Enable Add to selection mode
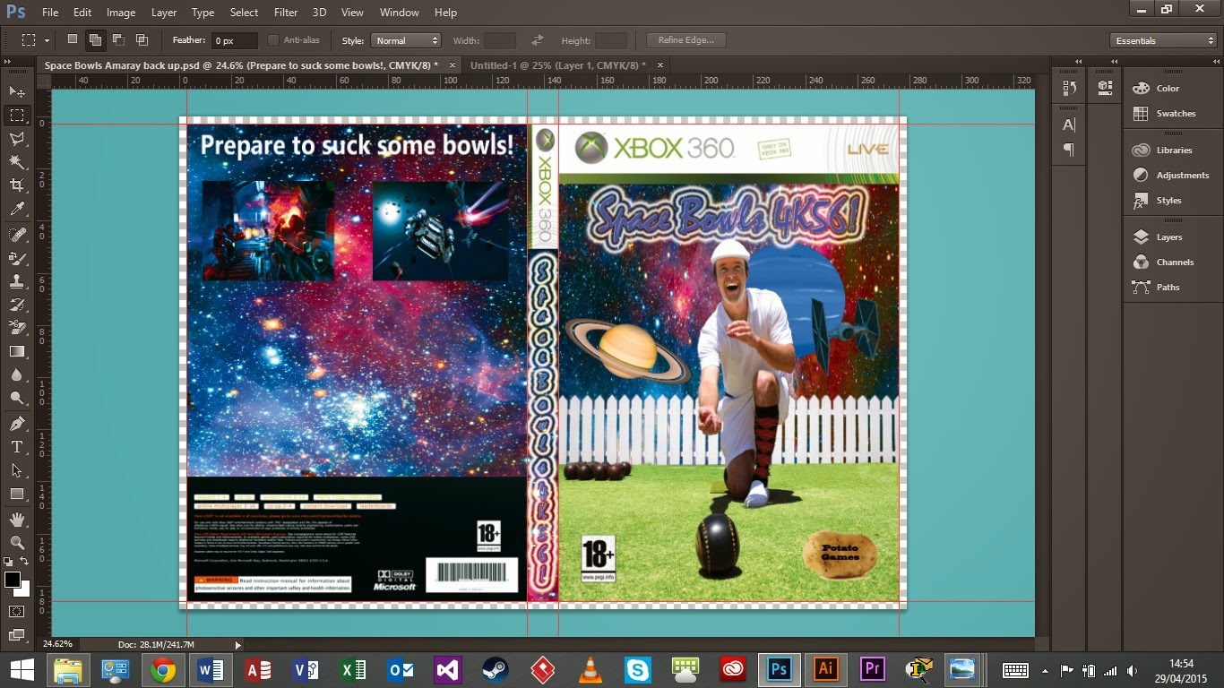The width and height of the screenshot is (1224, 688). tap(95, 39)
